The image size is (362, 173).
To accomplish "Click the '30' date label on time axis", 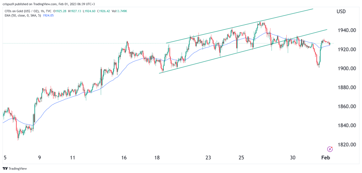I will coord(293,158).
